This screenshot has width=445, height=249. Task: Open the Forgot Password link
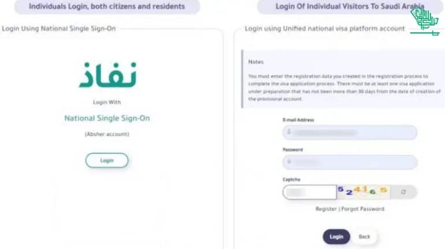(x=363, y=209)
